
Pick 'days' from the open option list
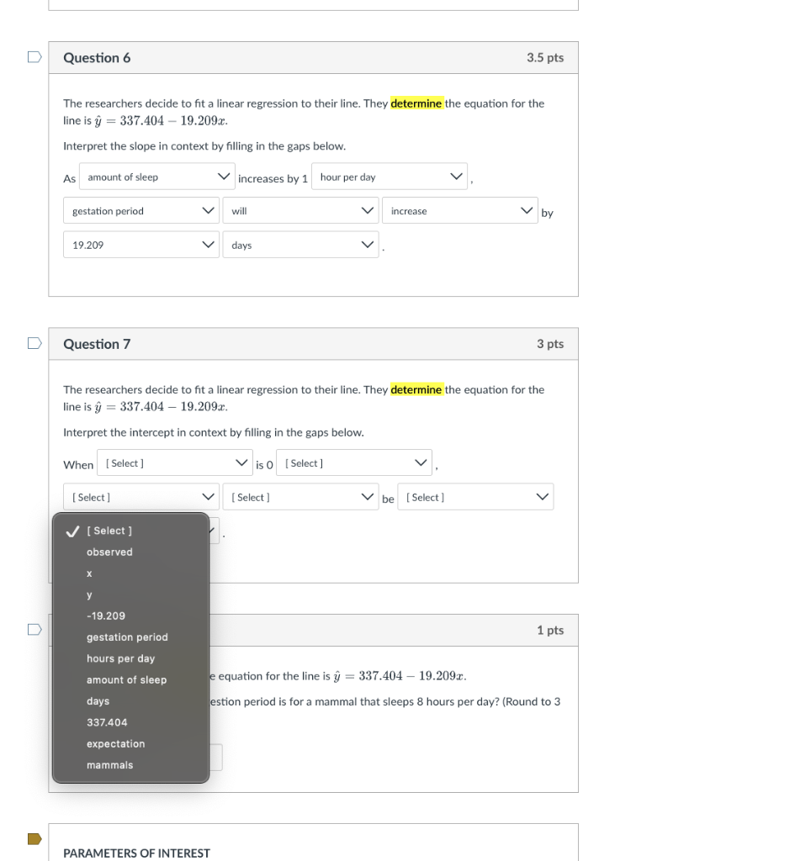(130, 701)
